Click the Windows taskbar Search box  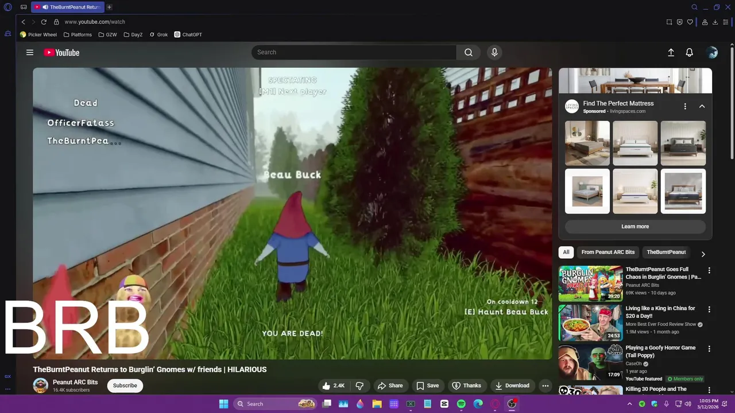coord(276,404)
